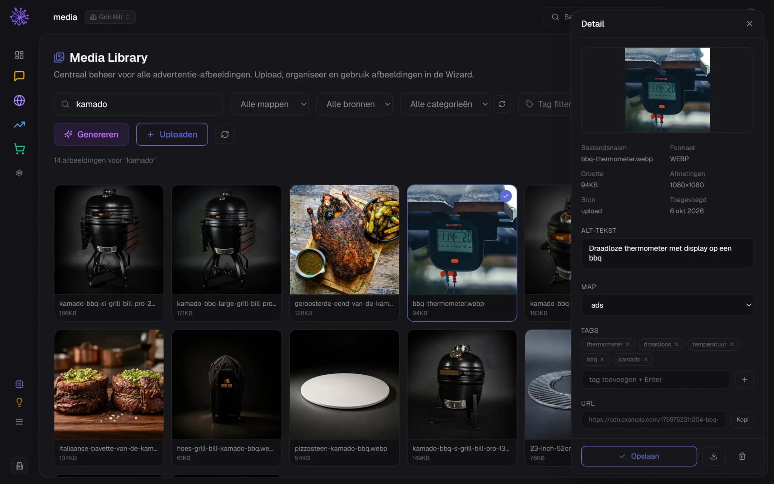Delete the image with the trash icon
This screenshot has height=484, width=774.
click(742, 456)
